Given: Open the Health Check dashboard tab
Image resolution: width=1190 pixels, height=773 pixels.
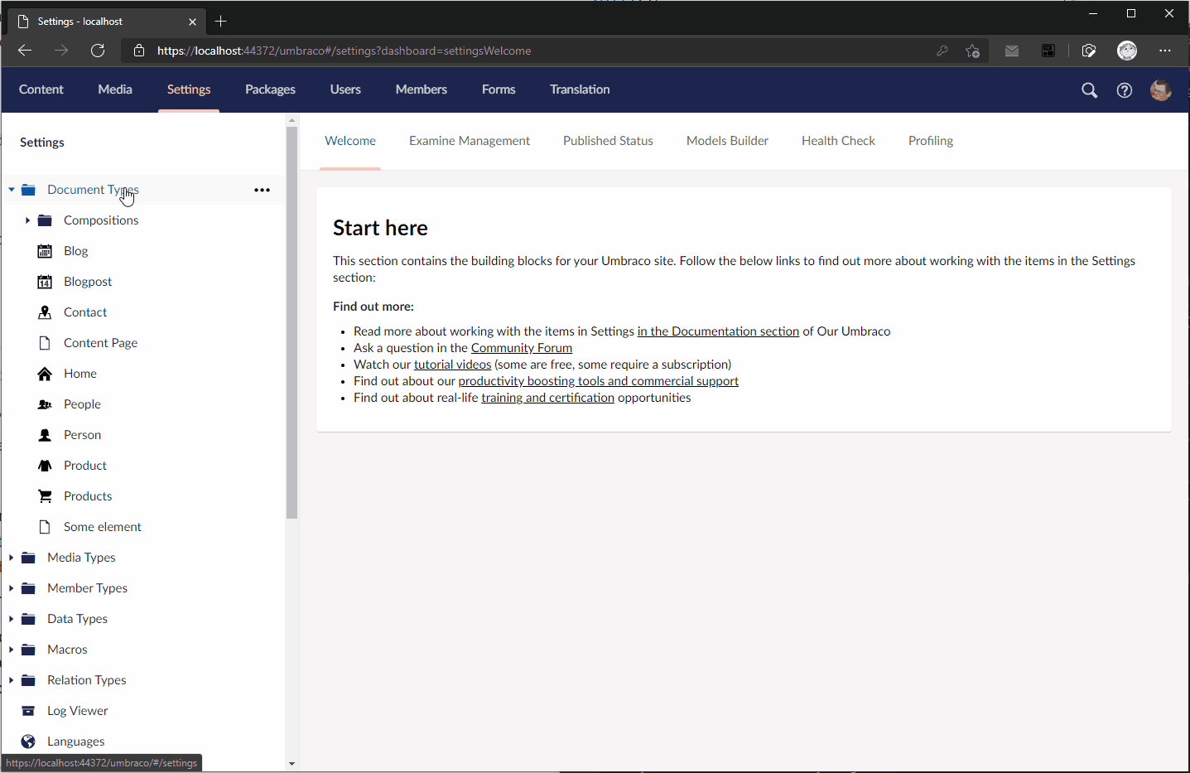Looking at the screenshot, I should click(x=837, y=141).
